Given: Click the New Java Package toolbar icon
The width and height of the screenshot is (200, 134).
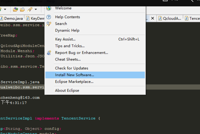Looking at the screenshot, I should pos(16,9).
